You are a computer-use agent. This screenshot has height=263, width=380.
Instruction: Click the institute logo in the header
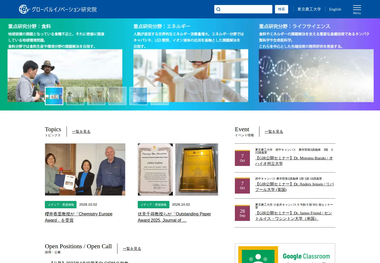(58, 9)
